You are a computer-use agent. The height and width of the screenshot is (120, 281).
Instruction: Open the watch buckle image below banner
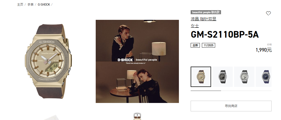(x=137, y=116)
